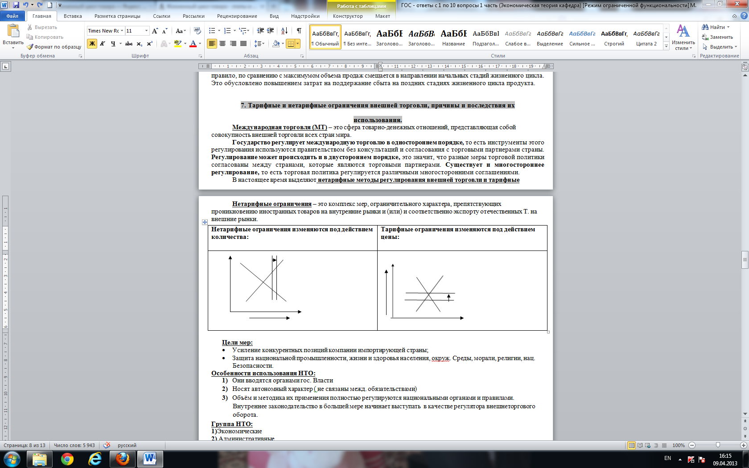This screenshot has width=749, height=468.
Task: Increase font size with grow icon
Action: tap(155, 31)
